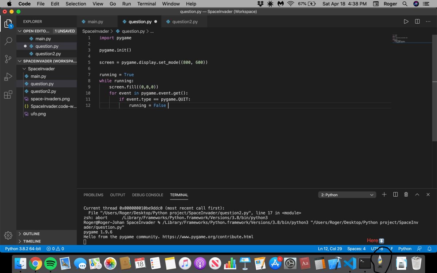Click the editor minimap preview
The height and width of the screenshot is (273, 437).
[412, 39]
